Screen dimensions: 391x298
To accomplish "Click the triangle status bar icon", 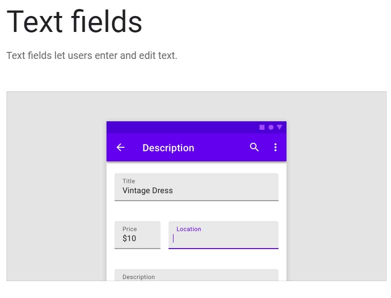I will tap(279, 127).
